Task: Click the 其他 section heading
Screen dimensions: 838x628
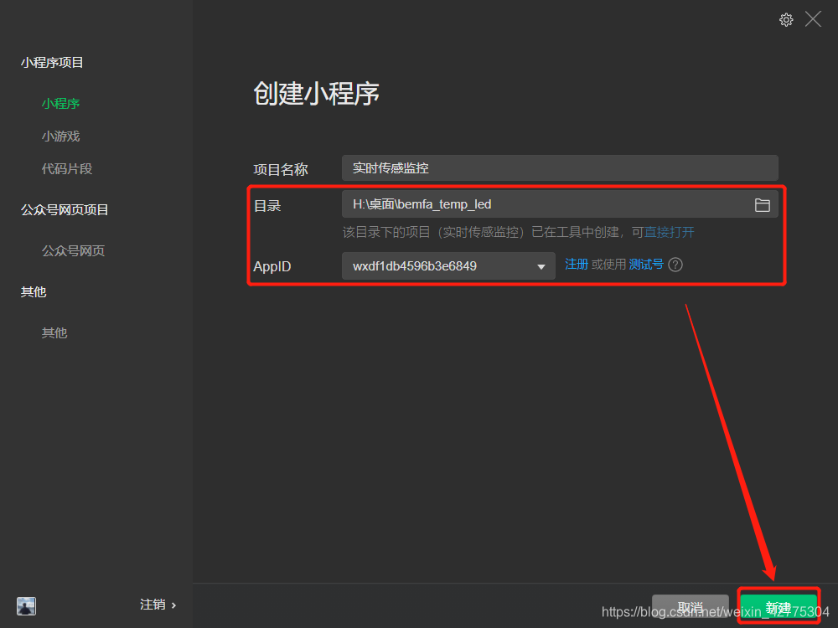Action: (34, 291)
